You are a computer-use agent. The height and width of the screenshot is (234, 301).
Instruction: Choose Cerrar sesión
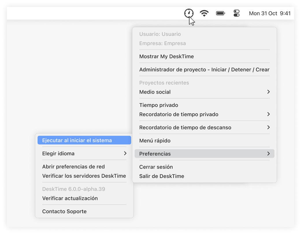[205, 167]
